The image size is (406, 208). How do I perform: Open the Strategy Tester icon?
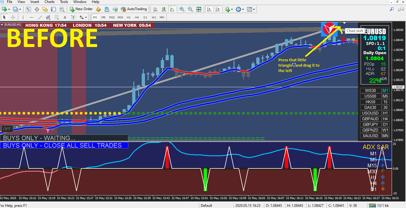pyautogui.click(x=62, y=9)
